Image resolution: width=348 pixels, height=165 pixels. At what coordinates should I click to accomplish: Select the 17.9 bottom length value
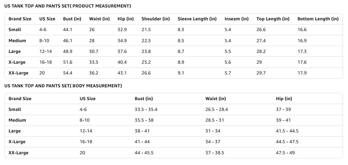[x=302, y=73]
